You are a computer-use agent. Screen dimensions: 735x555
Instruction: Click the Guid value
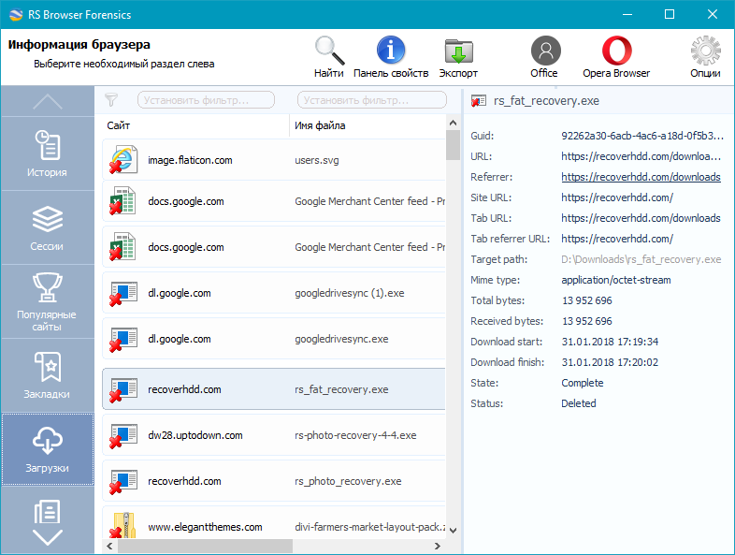[642, 136]
